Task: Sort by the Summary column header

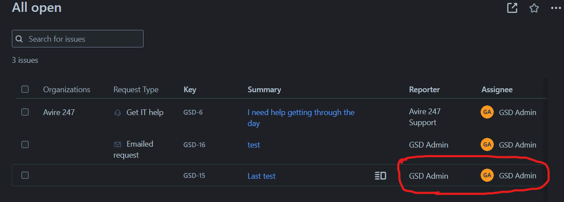Action: (264, 90)
